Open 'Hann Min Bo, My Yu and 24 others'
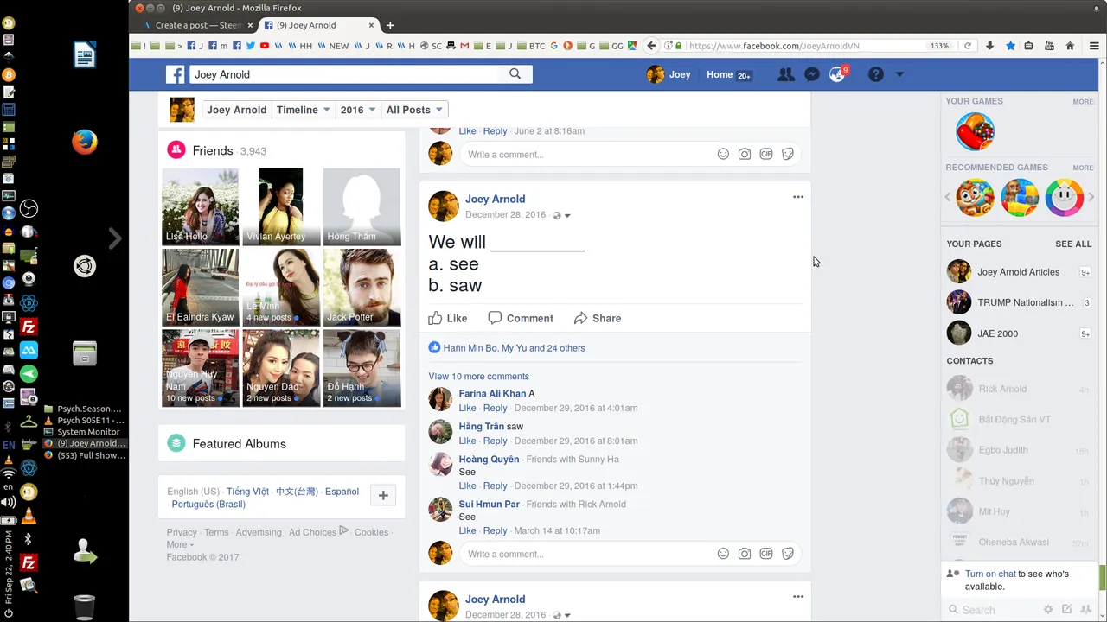Viewport: 1107px width, 622px height. point(514,348)
